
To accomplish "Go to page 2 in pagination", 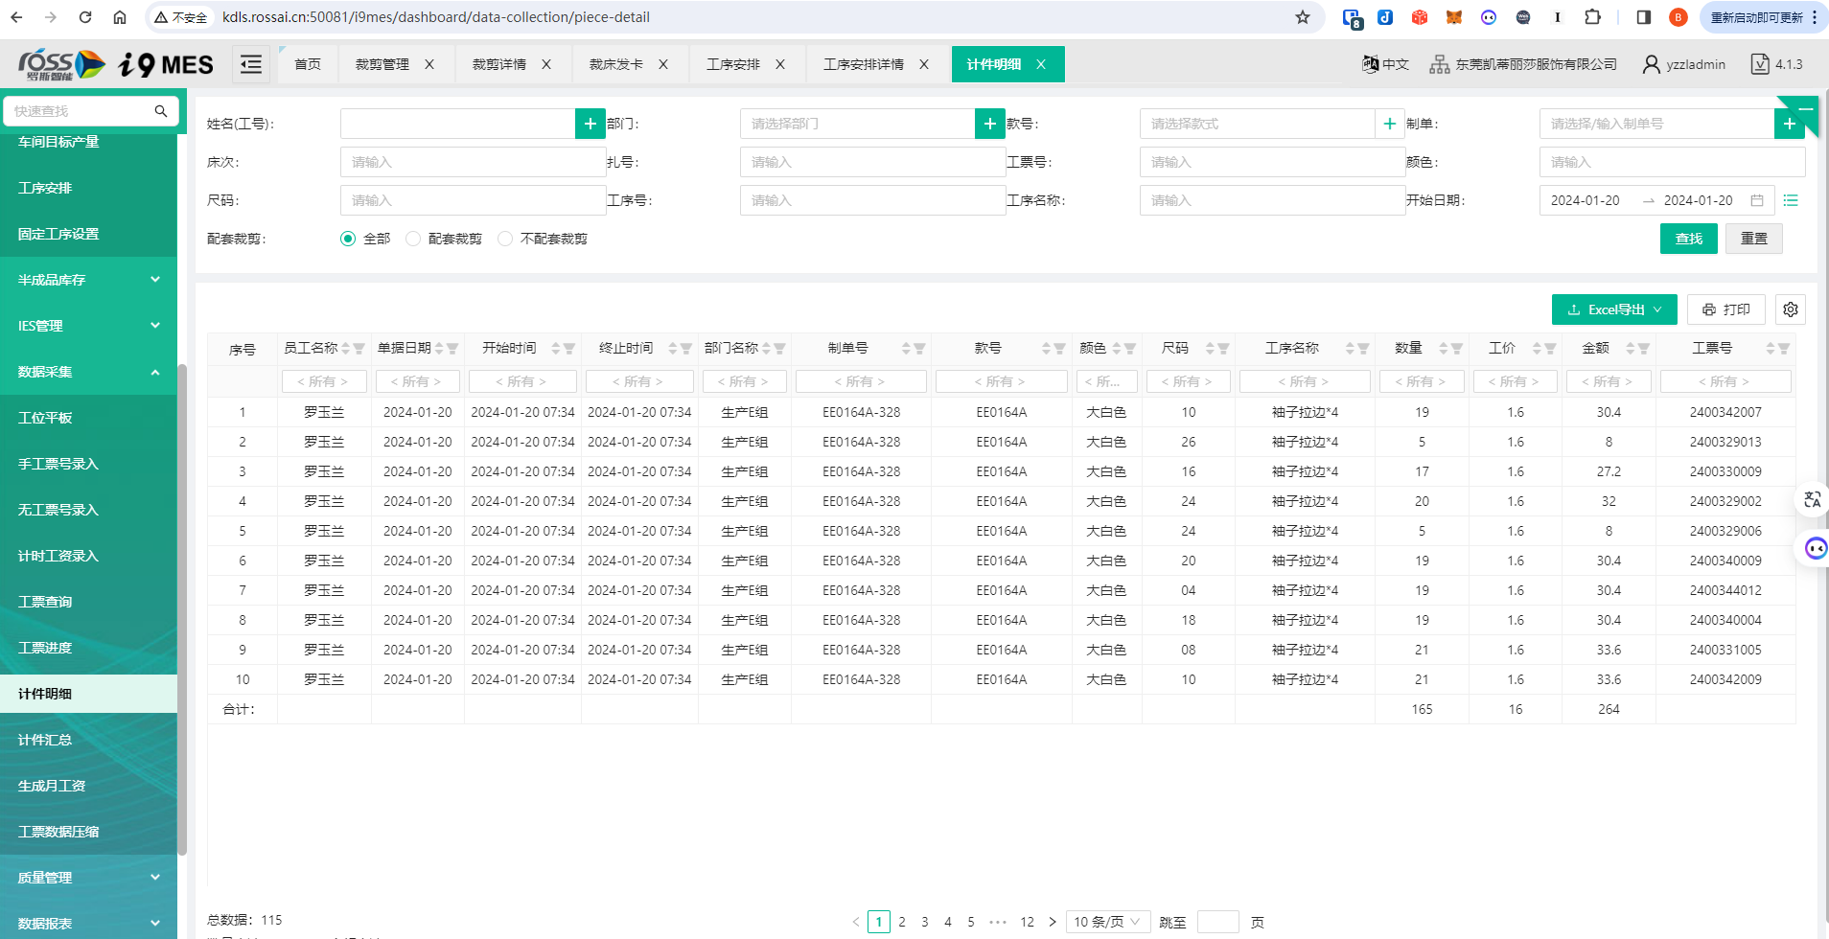I will point(902,922).
